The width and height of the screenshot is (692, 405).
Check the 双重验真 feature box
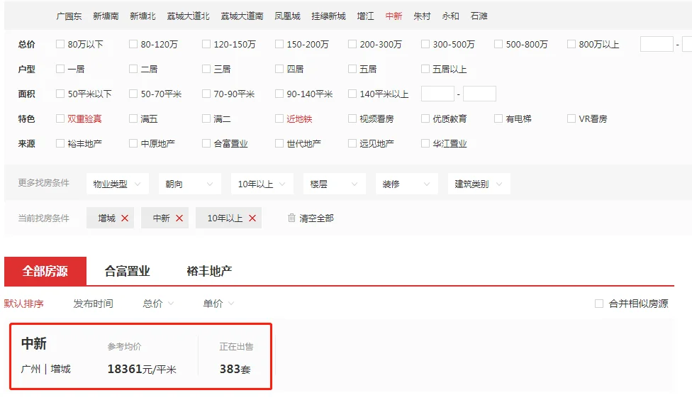pyautogui.click(x=60, y=118)
